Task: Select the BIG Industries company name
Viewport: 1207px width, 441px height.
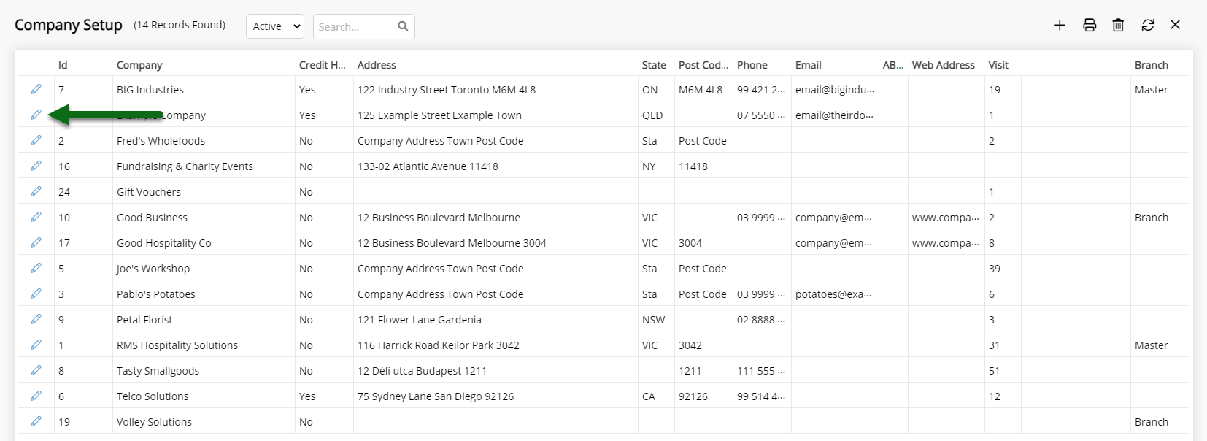Action: coord(150,90)
